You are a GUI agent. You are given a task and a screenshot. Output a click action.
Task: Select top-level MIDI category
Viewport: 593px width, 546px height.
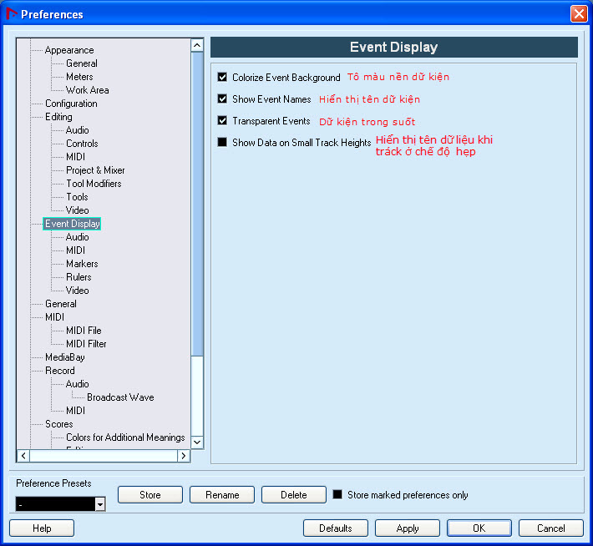(55, 317)
